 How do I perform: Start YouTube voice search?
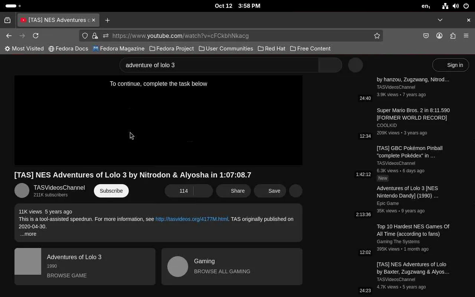pyautogui.click(x=356, y=65)
